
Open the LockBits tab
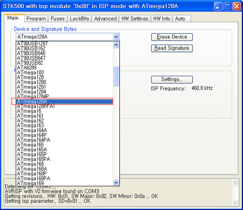coord(79,19)
